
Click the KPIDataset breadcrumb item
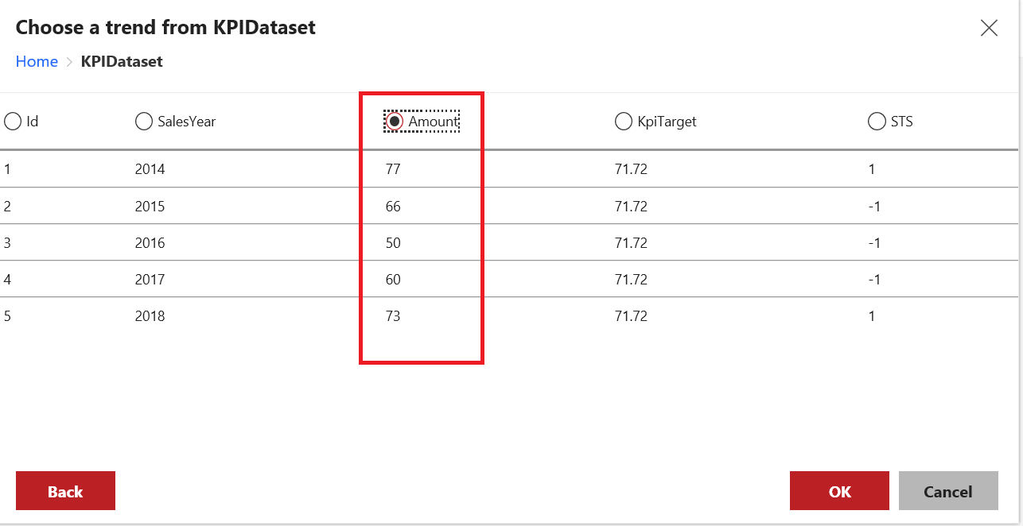pos(122,62)
